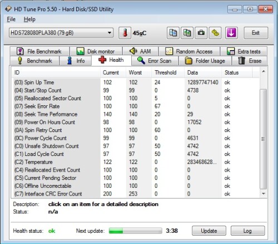Click the Exit button
The image size is (278, 244).
click(x=256, y=33)
